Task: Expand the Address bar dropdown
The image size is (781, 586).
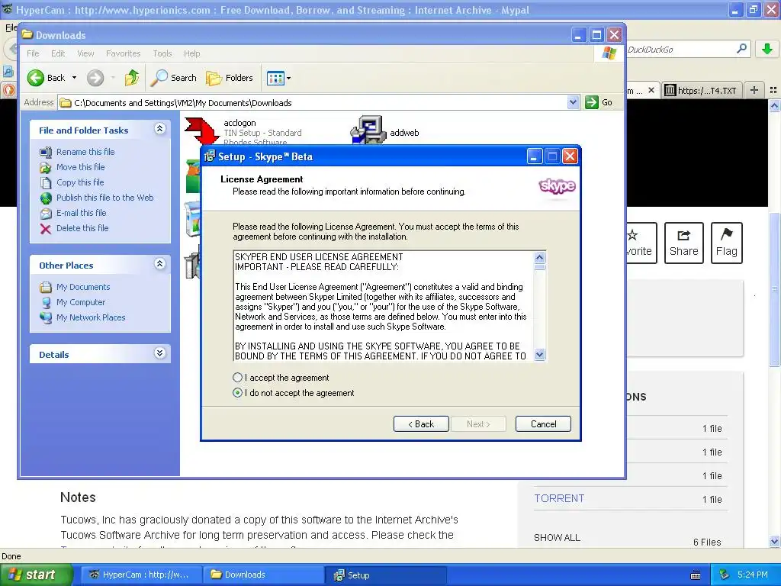Action: (573, 103)
